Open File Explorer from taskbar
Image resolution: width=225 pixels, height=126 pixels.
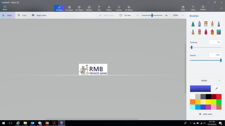(25, 123)
